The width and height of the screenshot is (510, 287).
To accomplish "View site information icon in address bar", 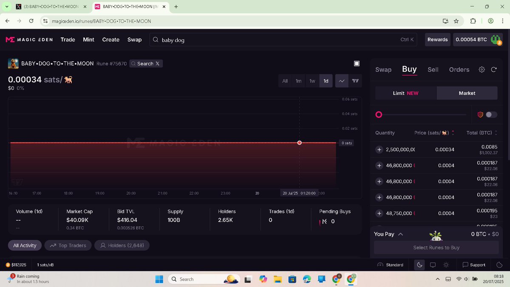I will (45, 21).
